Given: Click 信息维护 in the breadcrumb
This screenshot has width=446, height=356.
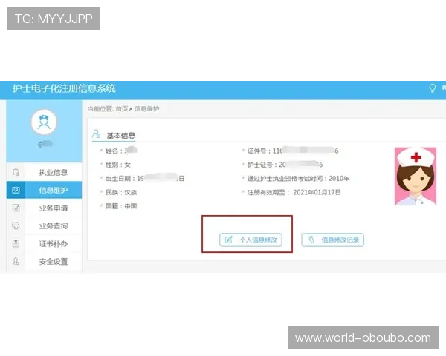Looking at the screenshot, I should tap(146, 109).
